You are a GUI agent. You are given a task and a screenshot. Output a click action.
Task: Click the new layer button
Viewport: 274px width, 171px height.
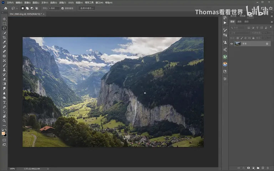coord(263,168)
